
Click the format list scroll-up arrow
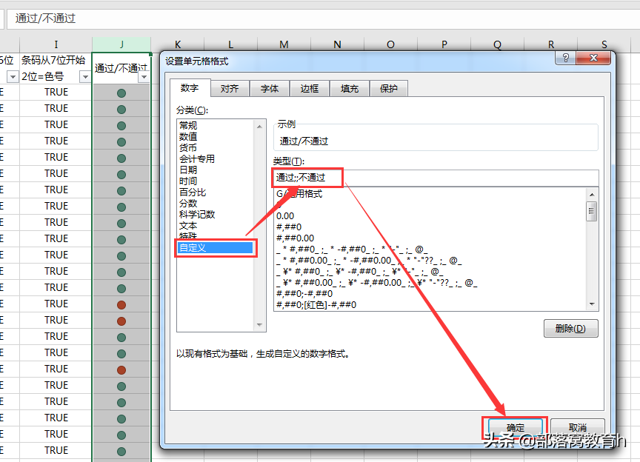click(x=590, y=193)
